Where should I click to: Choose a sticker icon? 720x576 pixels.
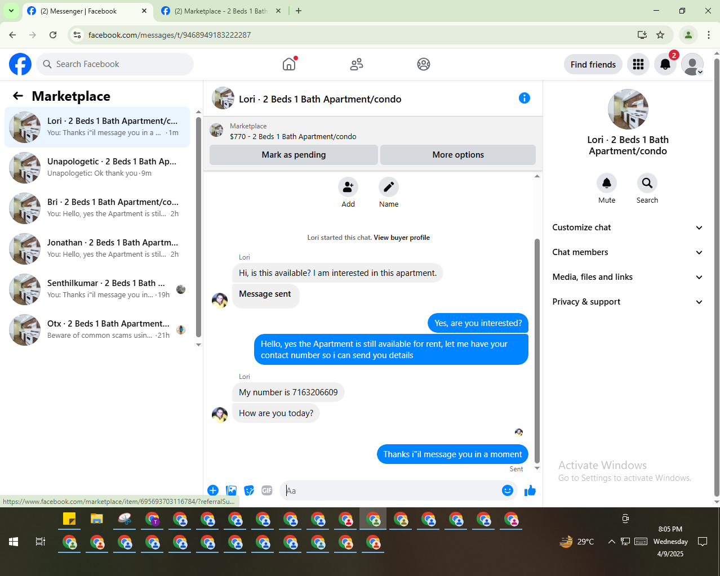[x=249, y=490]
